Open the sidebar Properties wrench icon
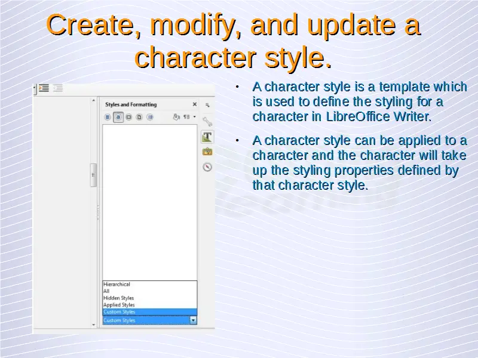 207,122
